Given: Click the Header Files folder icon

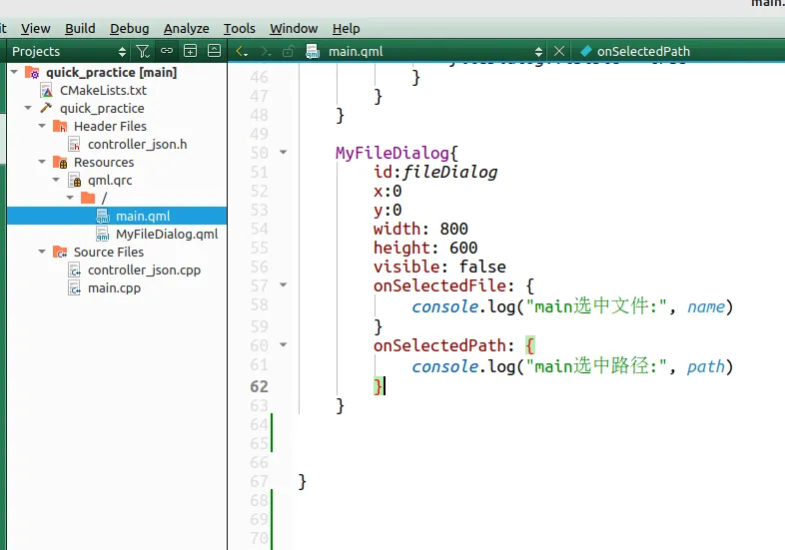Looking at the screenshot, I should [60, 126].
